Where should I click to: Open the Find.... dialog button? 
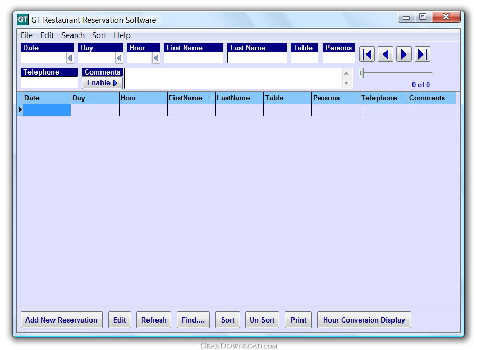(193, 320)
